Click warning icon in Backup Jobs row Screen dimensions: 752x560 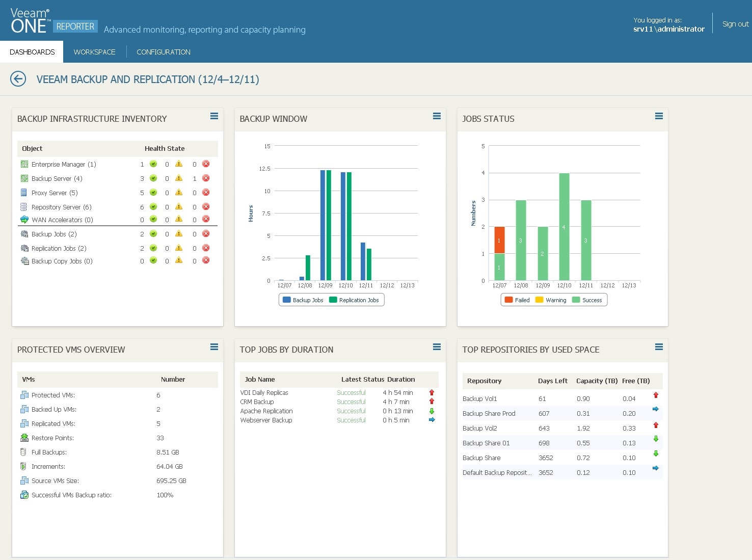179,233
